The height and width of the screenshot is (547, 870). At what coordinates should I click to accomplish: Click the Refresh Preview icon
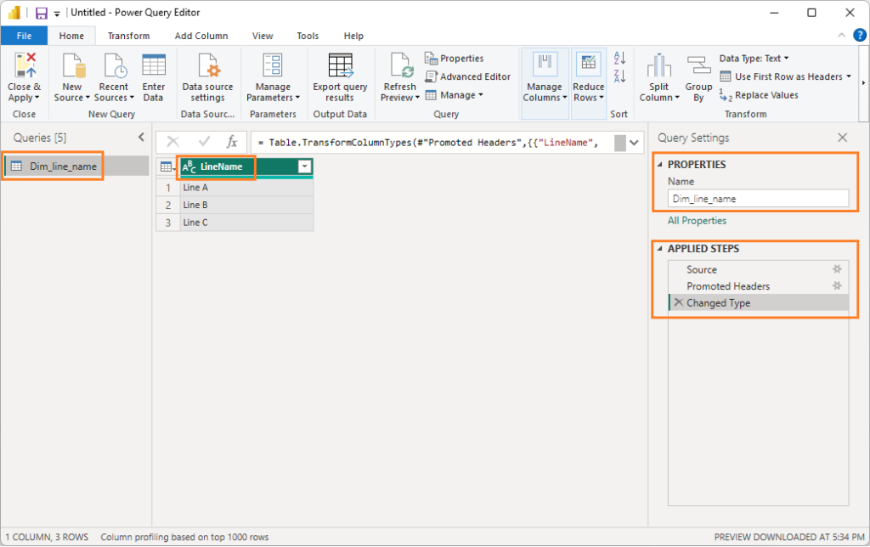click(401, 65)
